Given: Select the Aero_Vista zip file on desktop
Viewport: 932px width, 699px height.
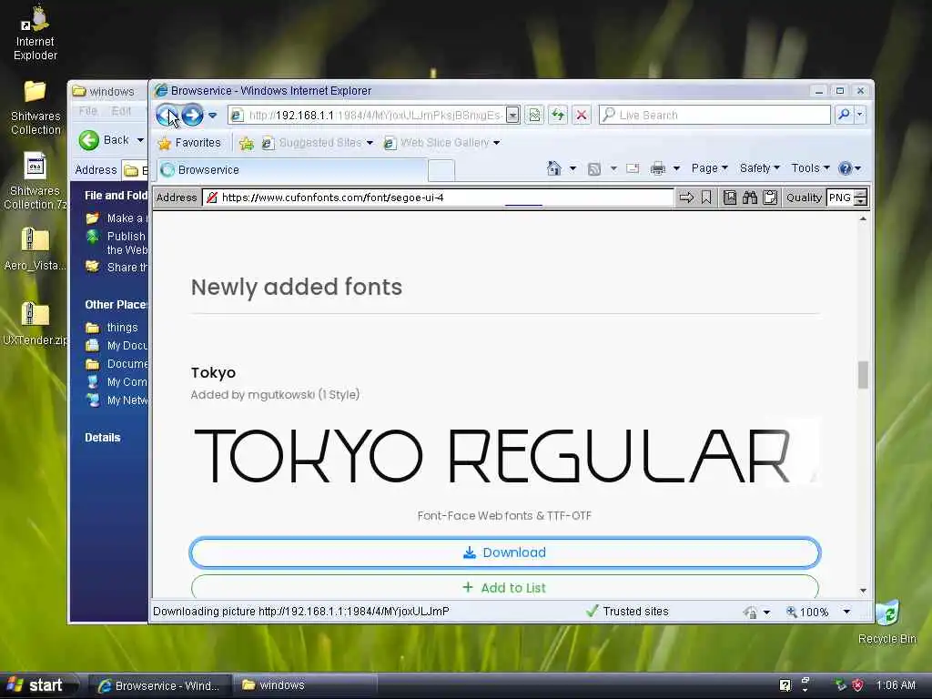Looking at the screenshot, I should 35,249.
